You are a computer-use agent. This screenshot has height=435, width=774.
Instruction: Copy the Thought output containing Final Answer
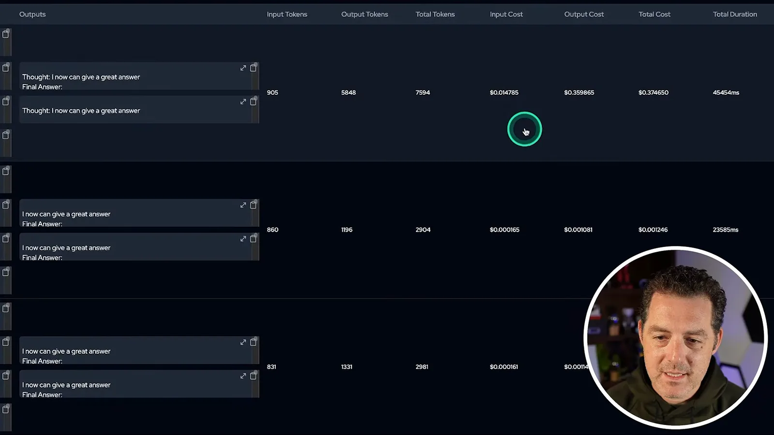[253, 68]
